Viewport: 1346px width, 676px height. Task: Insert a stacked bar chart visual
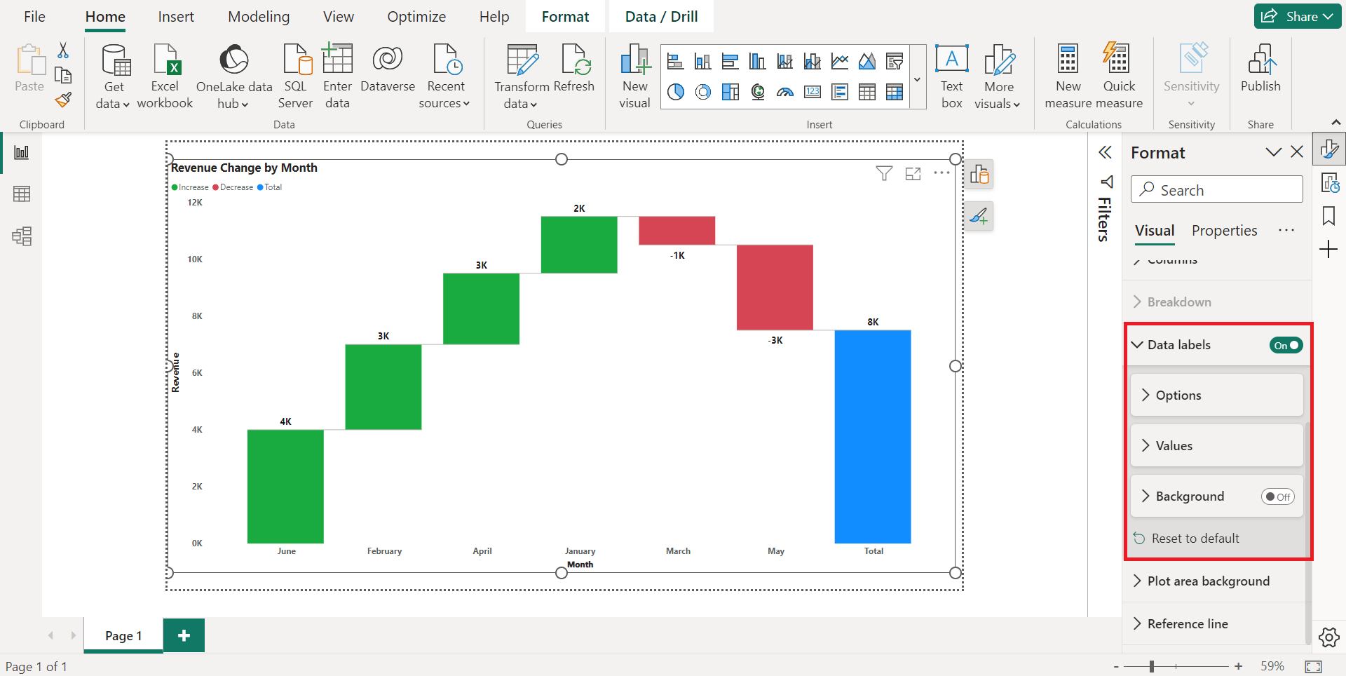[x=675, y=62]
